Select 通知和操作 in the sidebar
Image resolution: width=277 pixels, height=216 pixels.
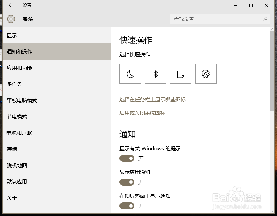tap(57, 51)
